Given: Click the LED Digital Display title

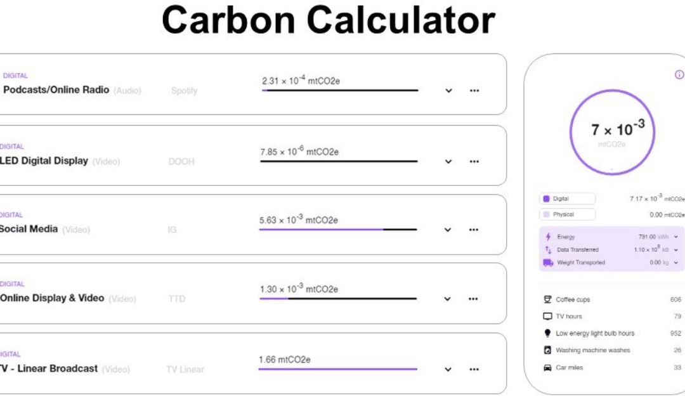Looking at the screenshot, I should (44, 161).
